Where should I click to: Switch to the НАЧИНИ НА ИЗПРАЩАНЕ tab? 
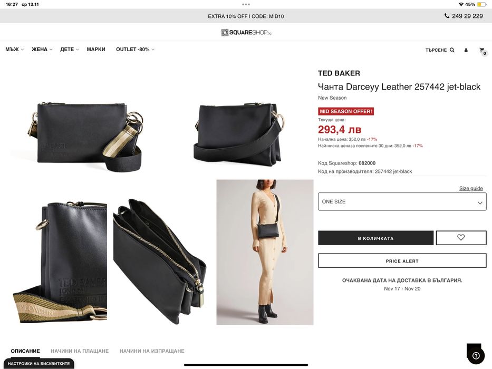[152, 351]
